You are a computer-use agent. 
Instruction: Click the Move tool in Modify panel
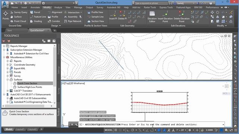pos(212,12)
